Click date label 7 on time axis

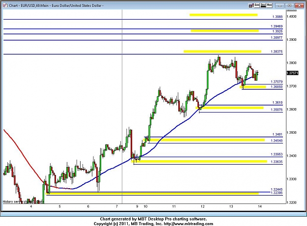tap(117, 206)
